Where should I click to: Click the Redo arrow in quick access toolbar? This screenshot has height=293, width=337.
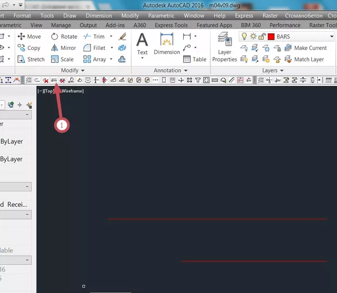[x=5, y=4]
